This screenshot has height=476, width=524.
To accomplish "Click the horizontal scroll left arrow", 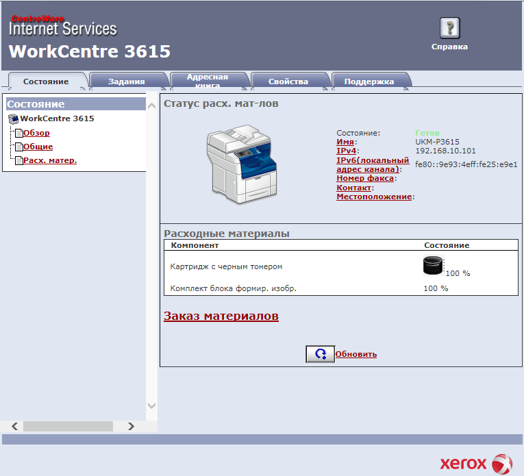I will click(14, 426).
